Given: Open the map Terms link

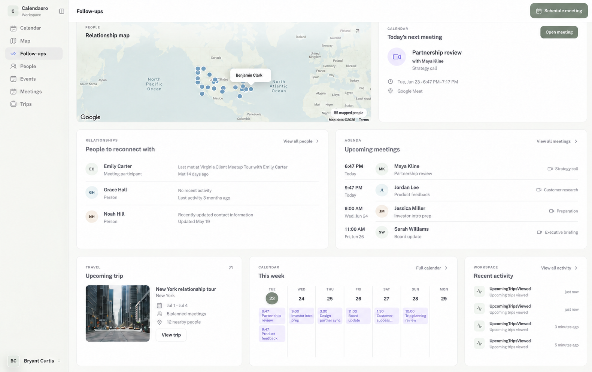Looking at the screenshot, I should pos(364,120).
